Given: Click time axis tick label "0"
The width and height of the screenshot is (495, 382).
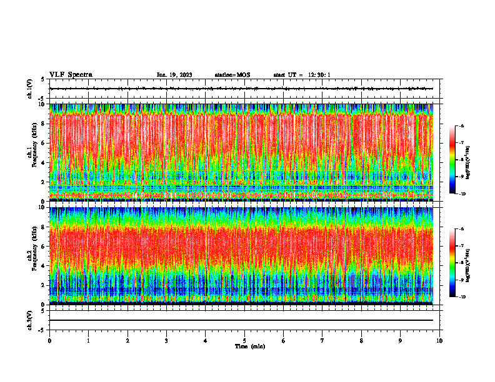Looking at the screenshot, I should click(x=49, y=341).
